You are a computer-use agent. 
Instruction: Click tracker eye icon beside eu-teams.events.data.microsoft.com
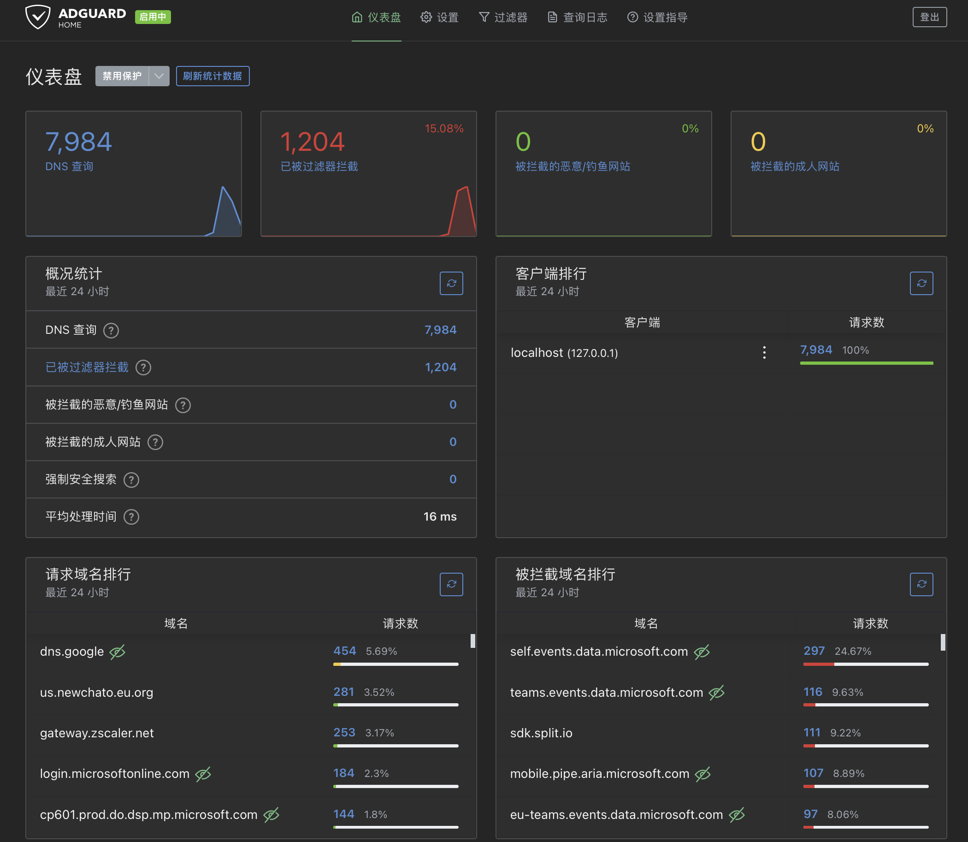(737, 815)
